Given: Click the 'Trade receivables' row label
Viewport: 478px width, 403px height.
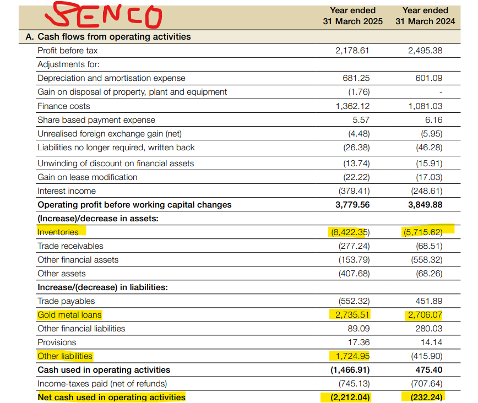Looking at the screenshot, I should click(70, 246).
